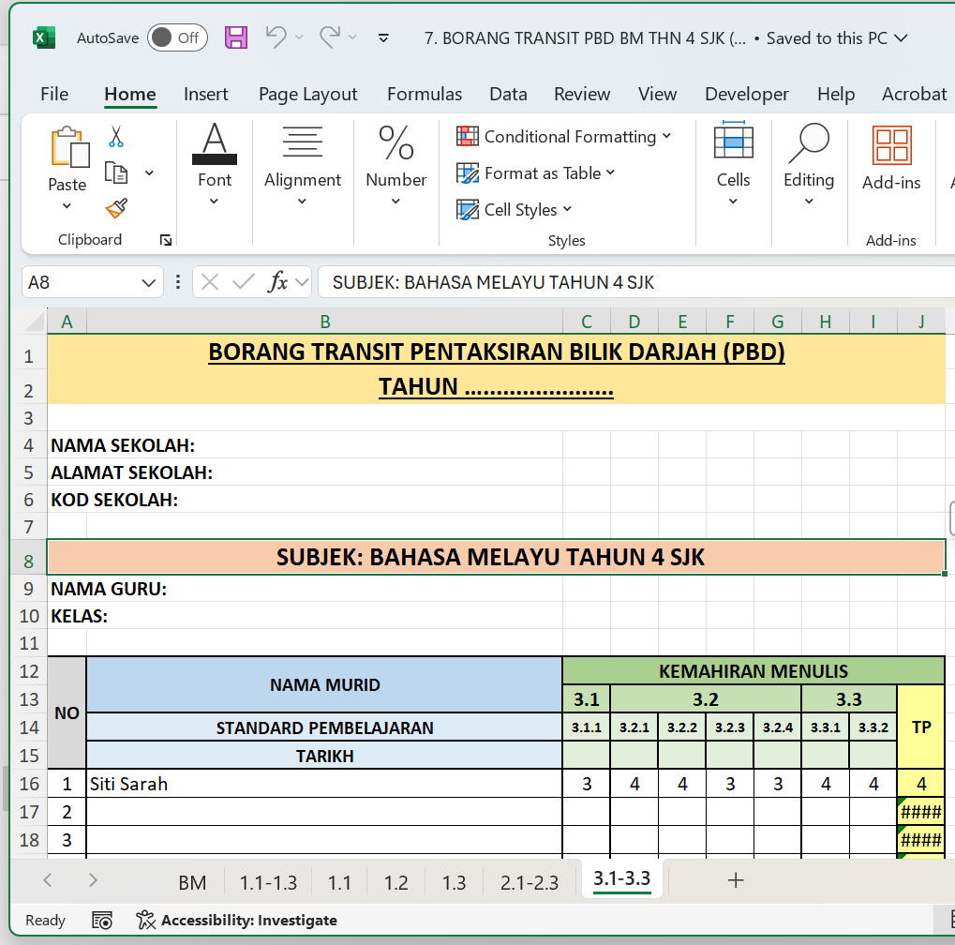Open the Font group menu
Image resolution: width=955 pixels, height=945 pixels.
(215, 164)
